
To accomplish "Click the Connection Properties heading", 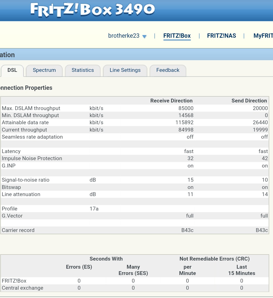I will [26, 88].
